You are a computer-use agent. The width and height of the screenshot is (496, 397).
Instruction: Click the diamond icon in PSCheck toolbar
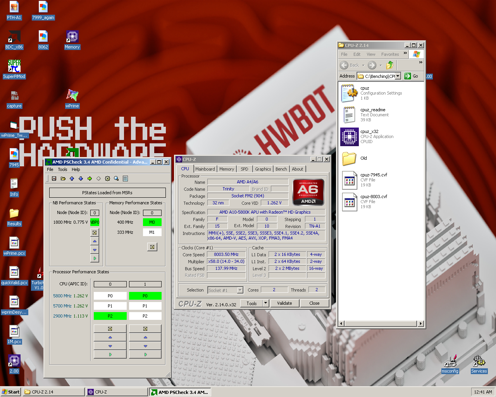98,179
